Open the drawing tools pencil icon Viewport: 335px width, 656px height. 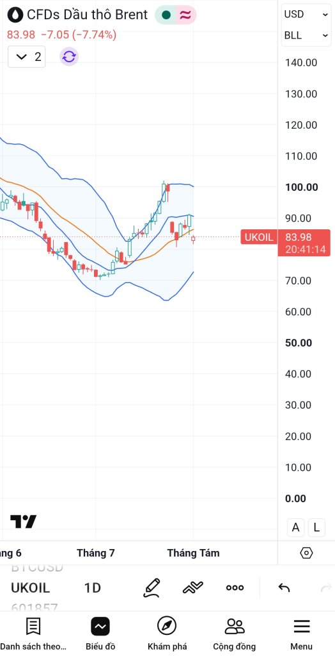[x=152, y=587]
